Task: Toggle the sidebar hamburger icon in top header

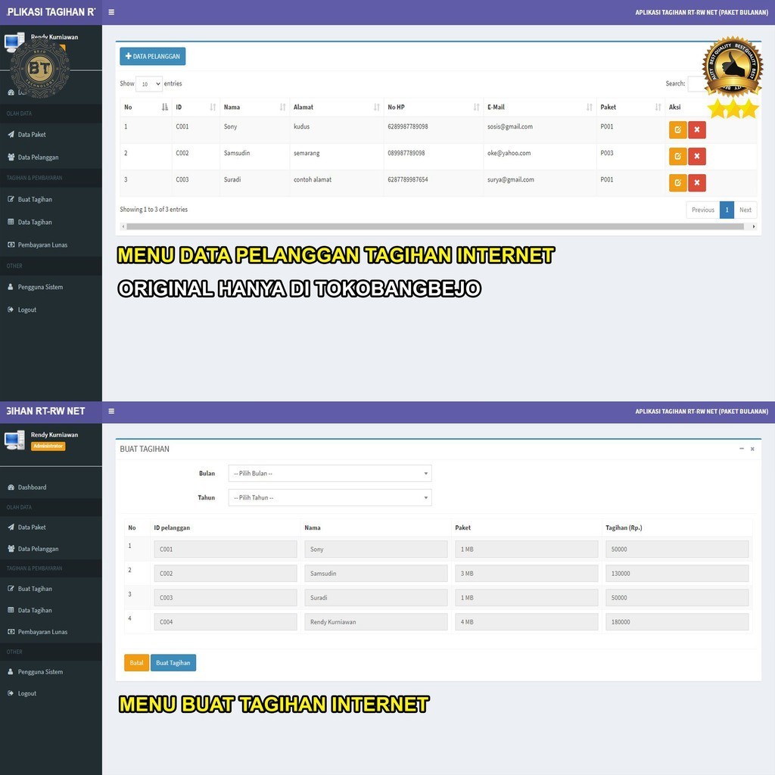Action: (111, 12)
